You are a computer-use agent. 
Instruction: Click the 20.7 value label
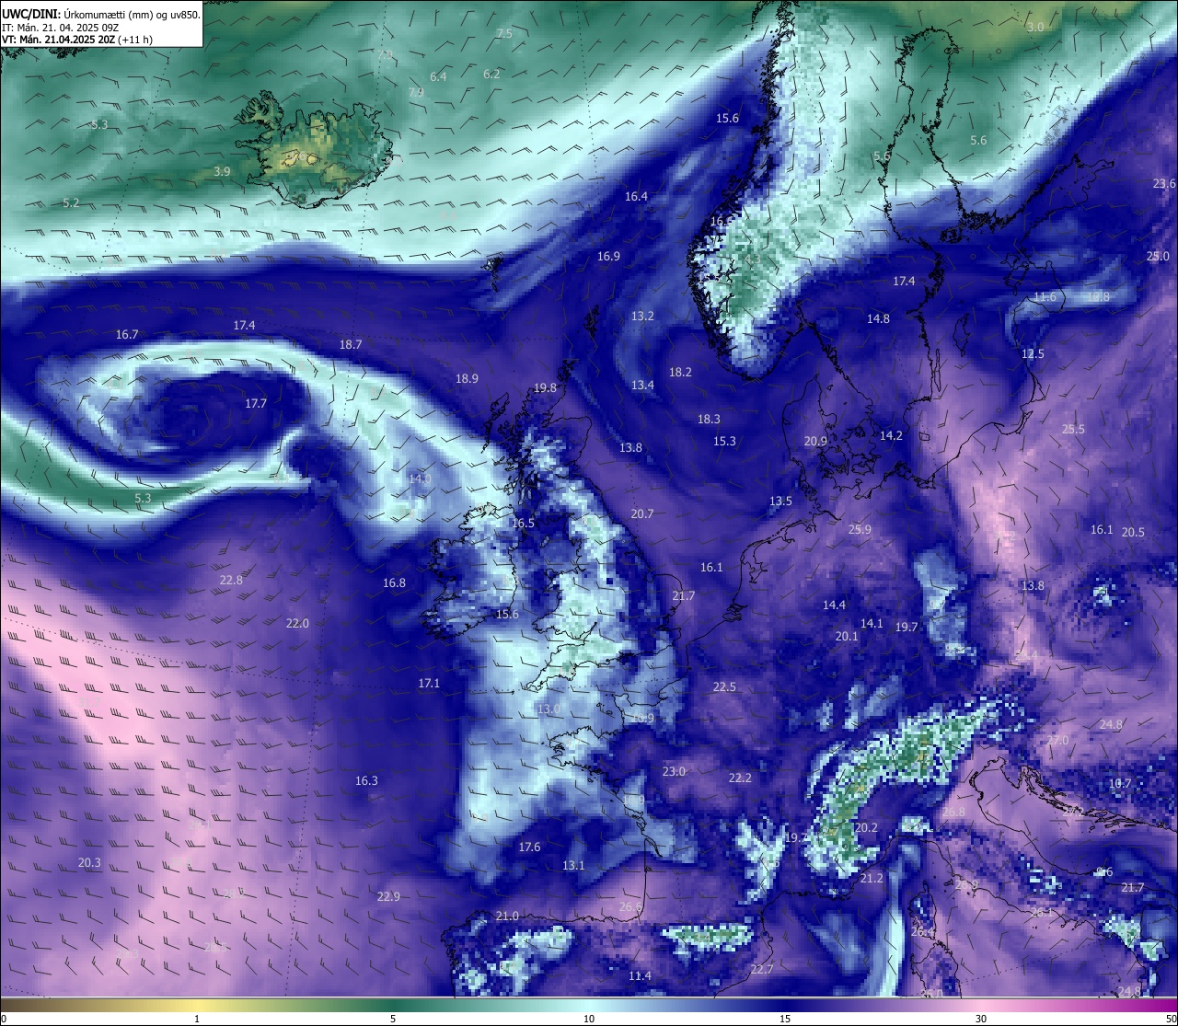pyautogui.click(x=642, y=513)
